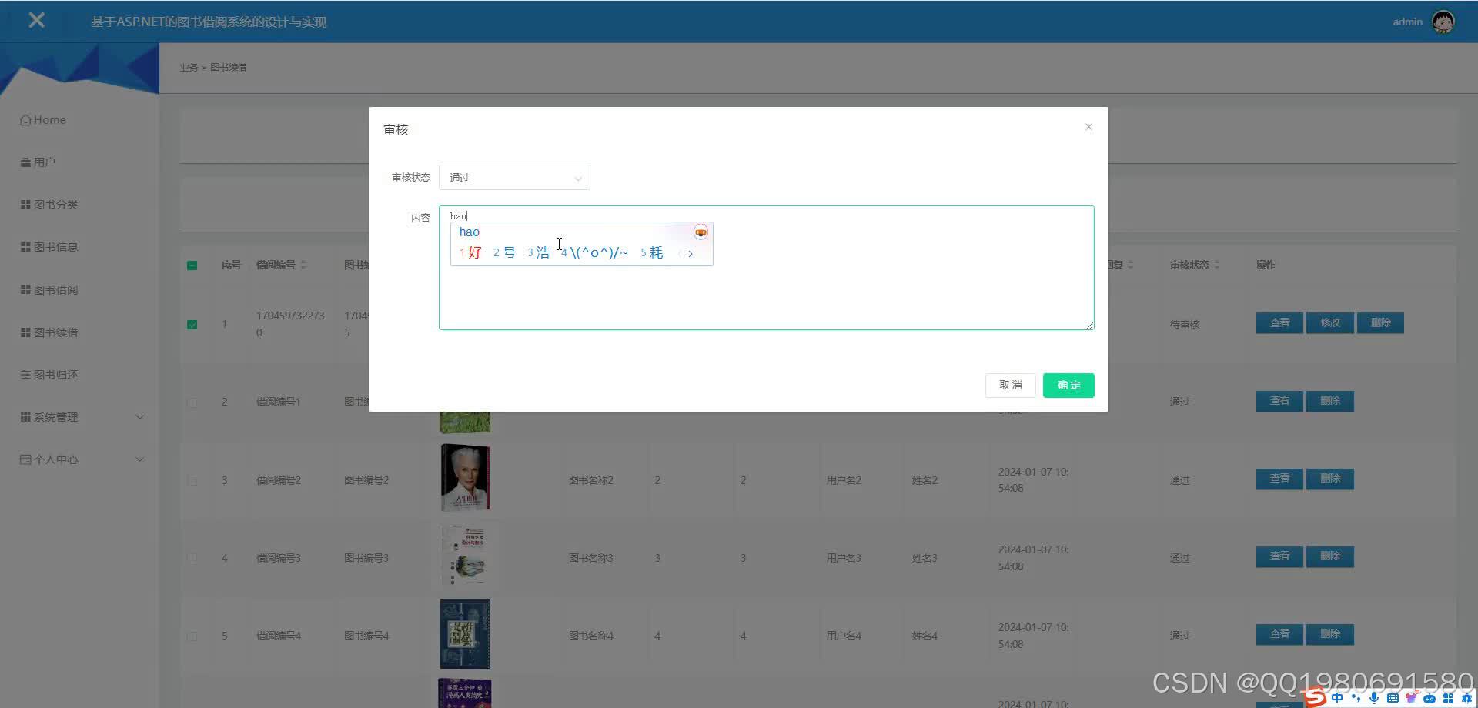Image resolution: width=1478 pixels, height=708 pixels.
Task: Click 查看 for the 待审核 row
Action: point(1279,323)
